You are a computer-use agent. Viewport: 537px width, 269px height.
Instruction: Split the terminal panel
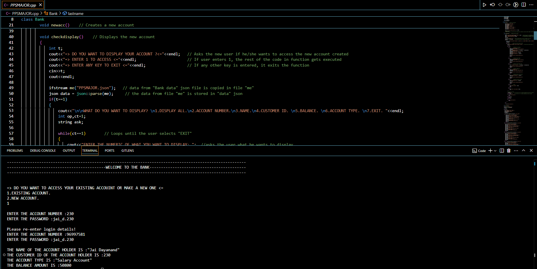[502, 151]
